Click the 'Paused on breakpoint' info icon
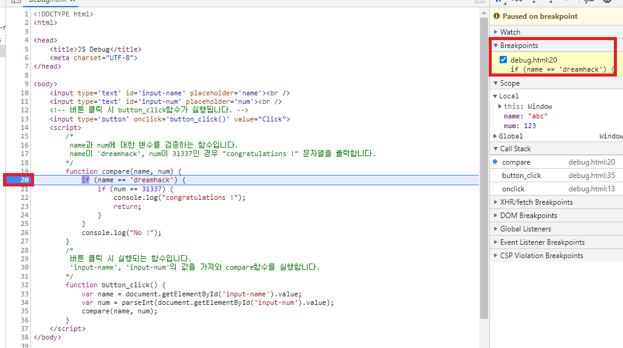Viewport: 623px width, 348px height. point(496,16)
